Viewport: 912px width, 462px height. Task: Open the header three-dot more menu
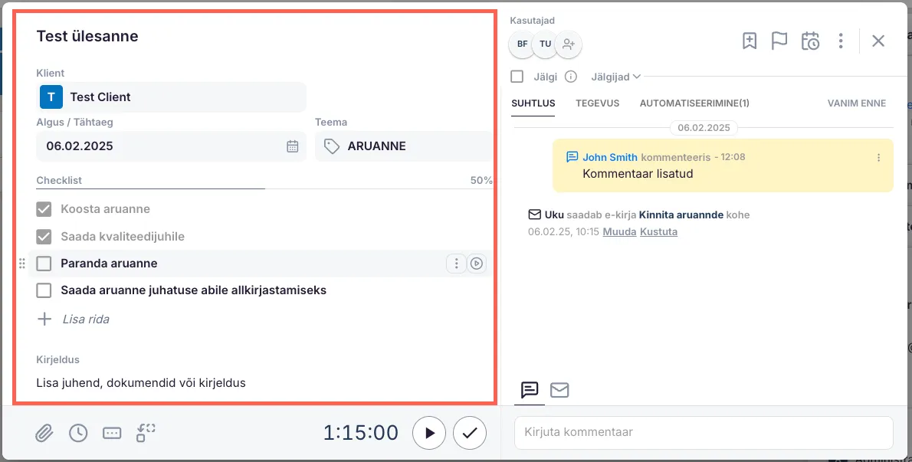pos(841,41)
